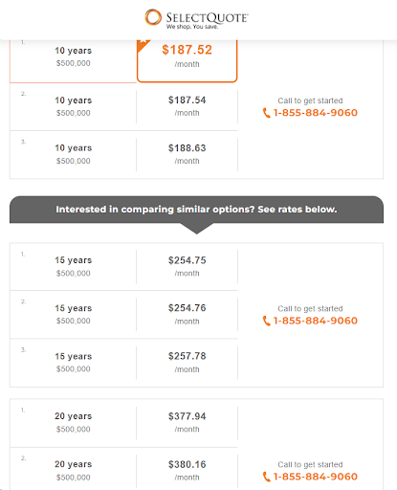Click phone icon beside 10-year call number
397x490 pixels.
(x=266, y=113)
